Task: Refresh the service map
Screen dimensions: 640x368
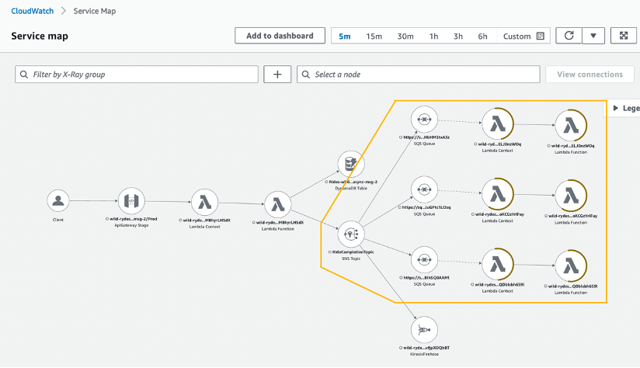Action: coord(569,36)
